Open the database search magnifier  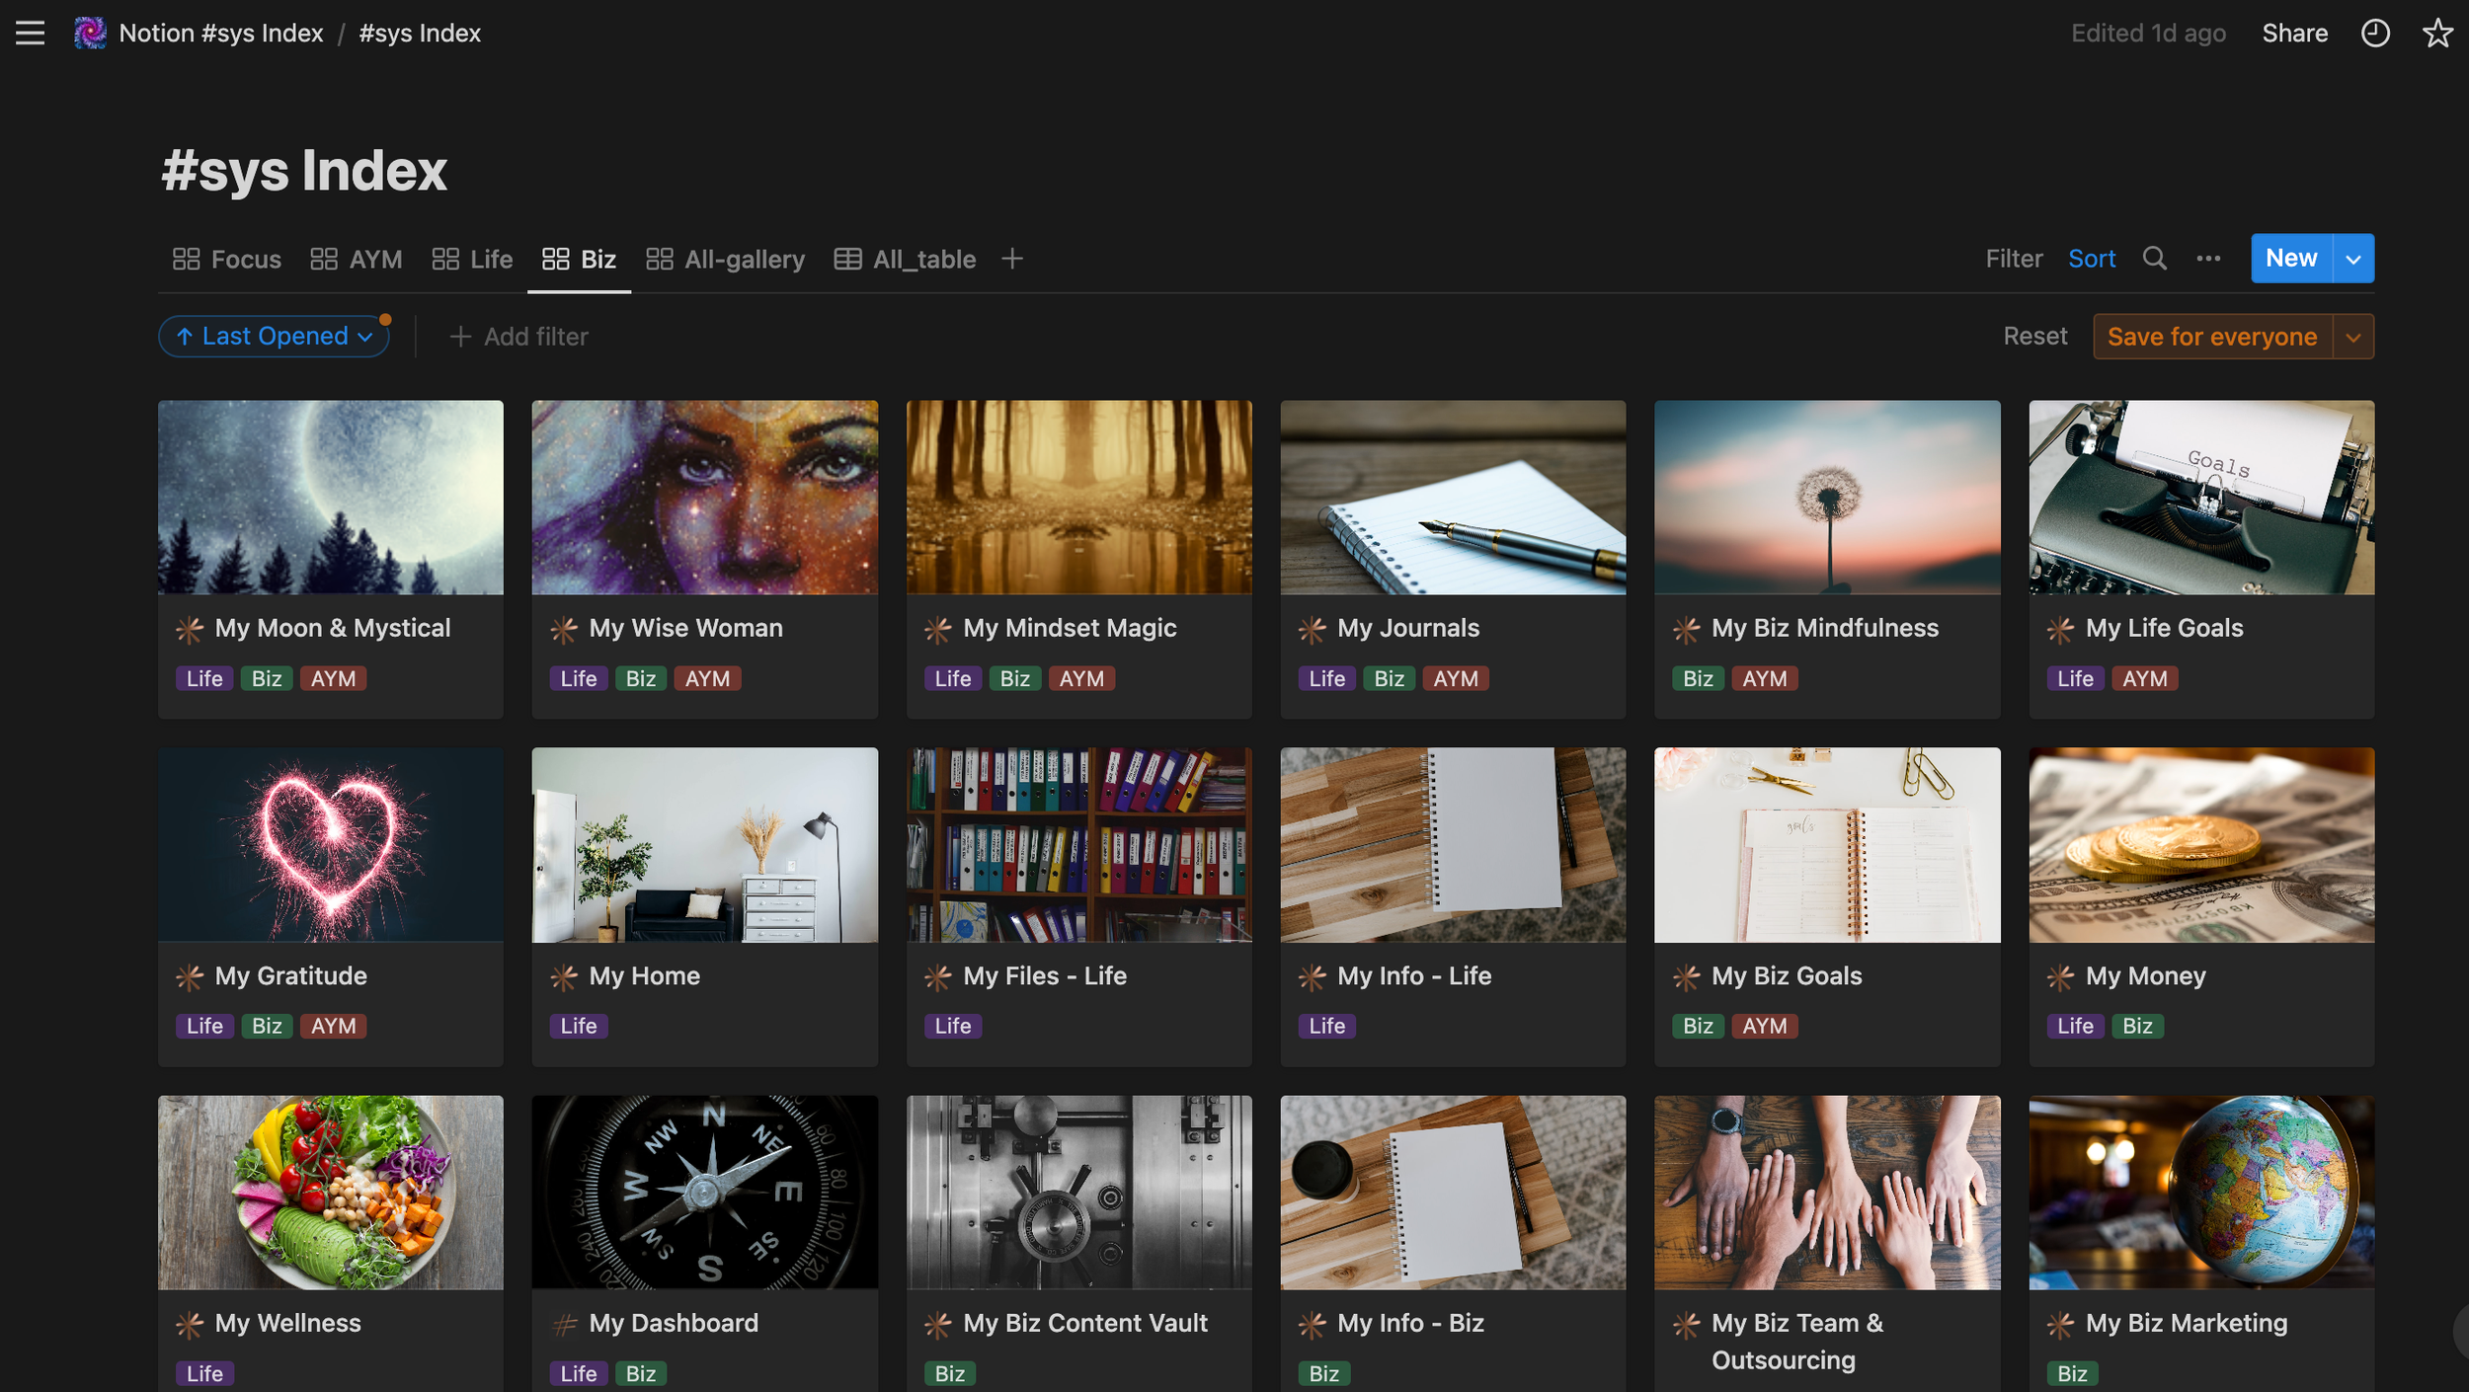point(2155,259)
